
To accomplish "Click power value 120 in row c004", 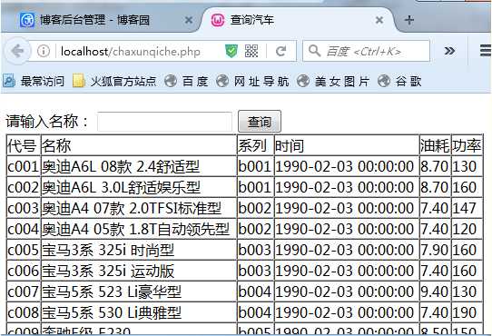I will click(x=467, y=229).
